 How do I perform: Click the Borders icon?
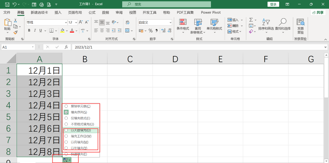[x=51, y=31]
